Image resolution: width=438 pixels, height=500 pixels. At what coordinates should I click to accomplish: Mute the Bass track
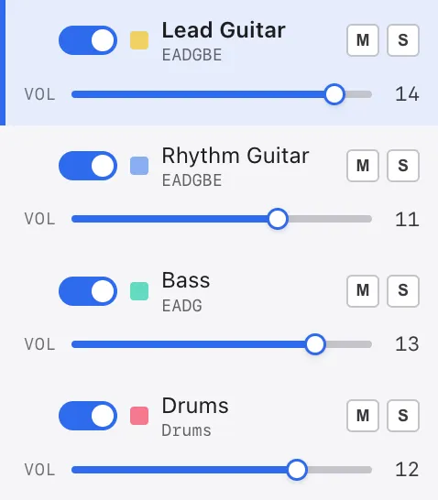pos(363,291)
